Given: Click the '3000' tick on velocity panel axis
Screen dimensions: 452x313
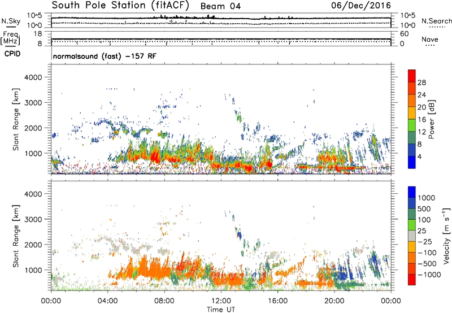Looking at the screenshot, I should (33, 219).
